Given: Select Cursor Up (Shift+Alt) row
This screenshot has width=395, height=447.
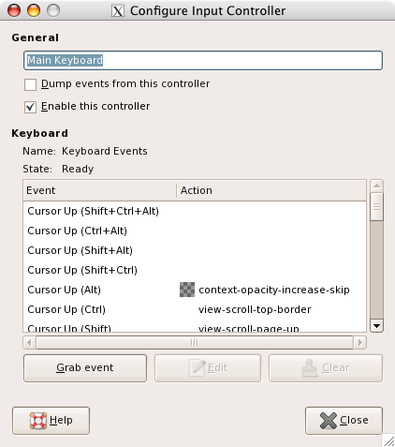Looking at the screenshot, I should pyautogui.click(x=195, y=250).
